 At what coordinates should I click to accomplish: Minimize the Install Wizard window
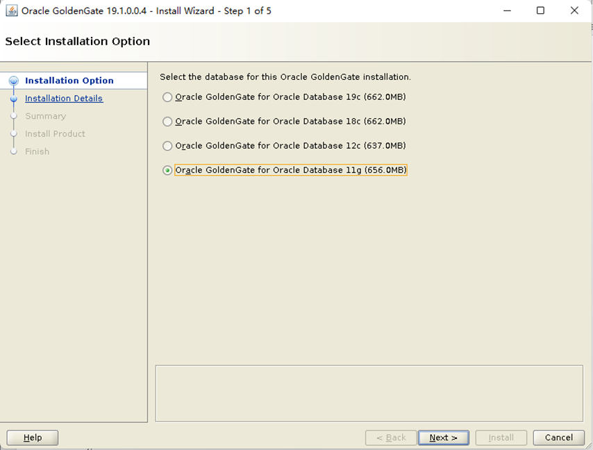point(507,10)
